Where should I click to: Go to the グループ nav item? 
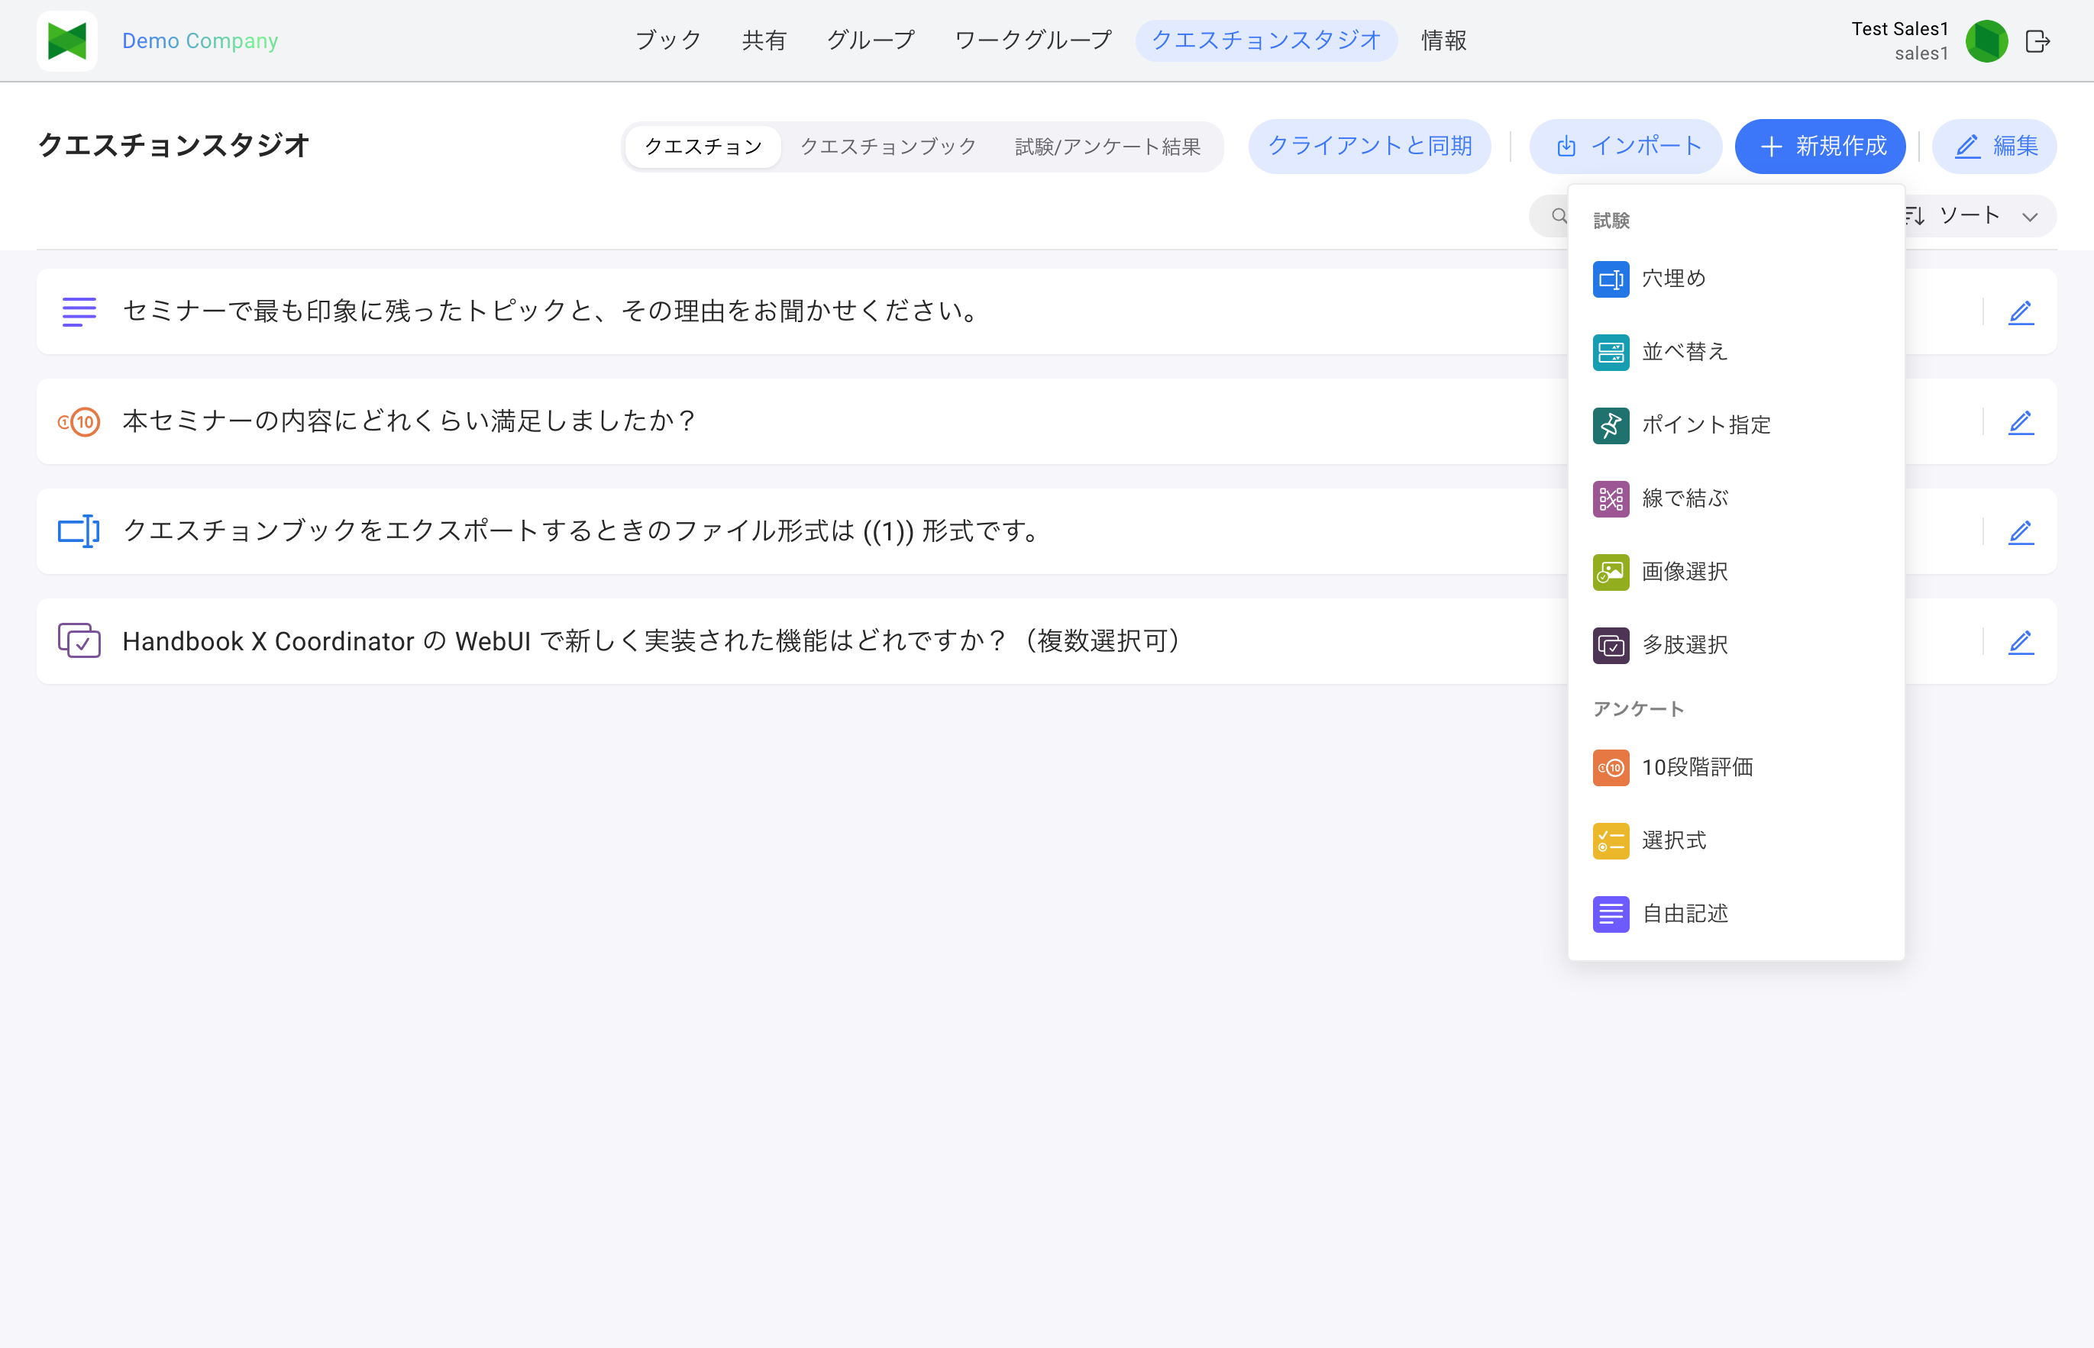coord(871,40)
